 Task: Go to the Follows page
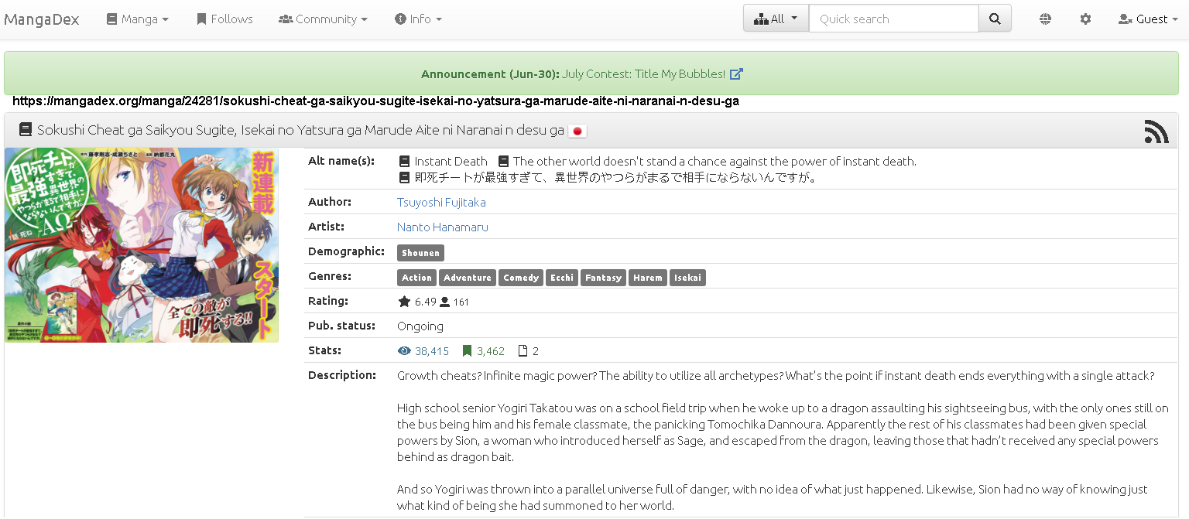coord(224,19)
